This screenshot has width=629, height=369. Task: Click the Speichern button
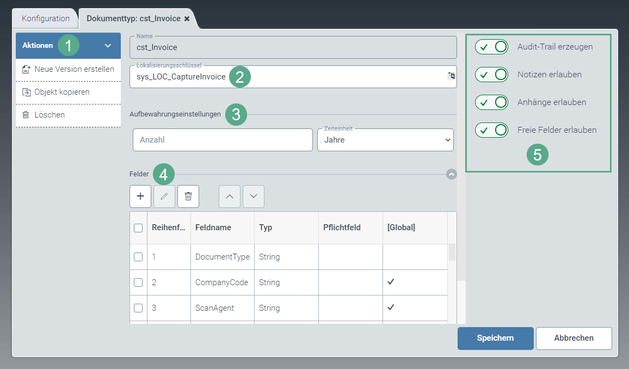tap(495, 338)
